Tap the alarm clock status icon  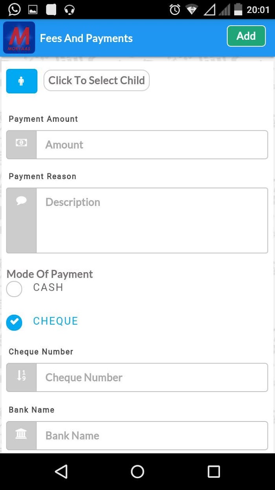pos(175,9)
